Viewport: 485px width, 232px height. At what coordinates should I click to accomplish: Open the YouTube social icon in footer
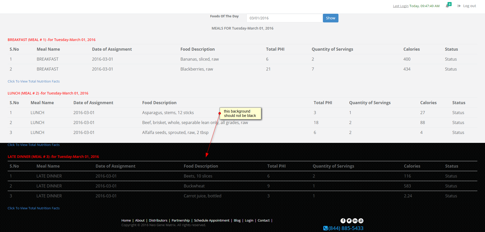point(361,221)
